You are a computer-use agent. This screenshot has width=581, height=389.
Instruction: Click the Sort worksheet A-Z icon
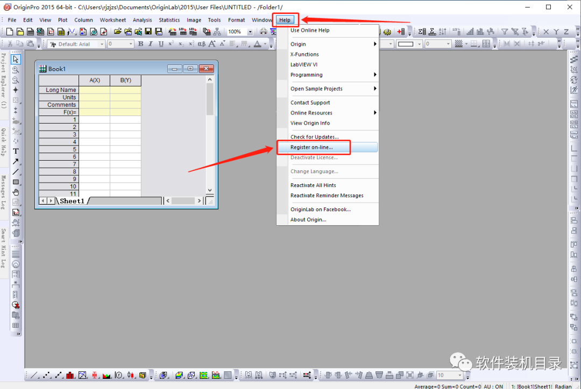point(443,32)
